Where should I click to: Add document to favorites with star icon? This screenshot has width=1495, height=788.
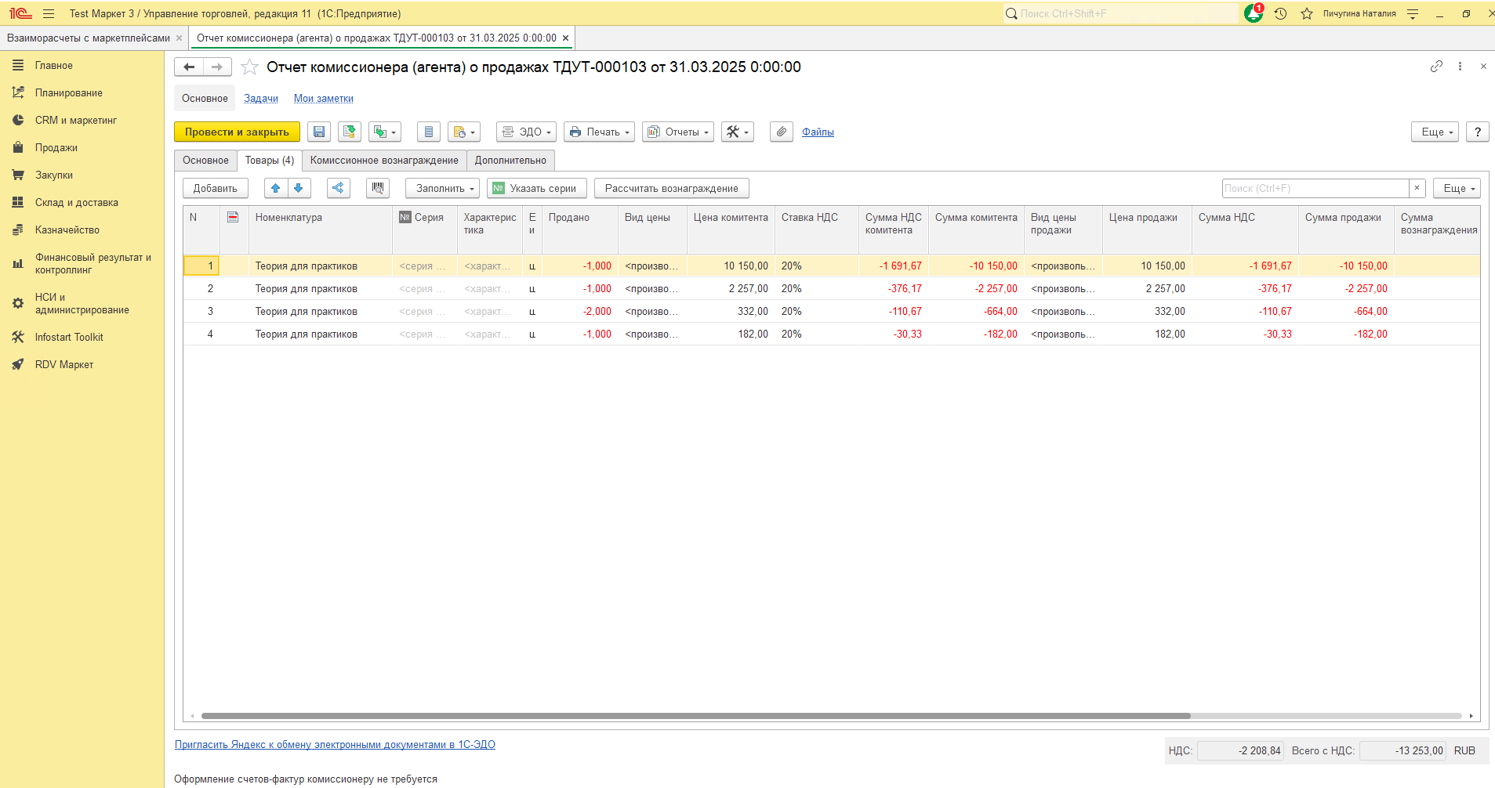(x=249, y=67)
